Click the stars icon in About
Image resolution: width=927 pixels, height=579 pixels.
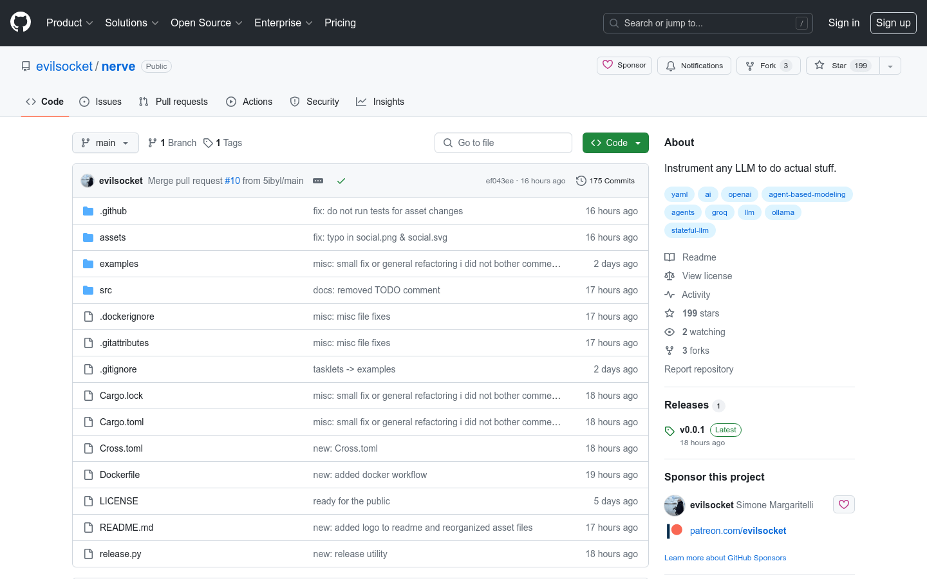pyautogui.click(x=669, y=313)
